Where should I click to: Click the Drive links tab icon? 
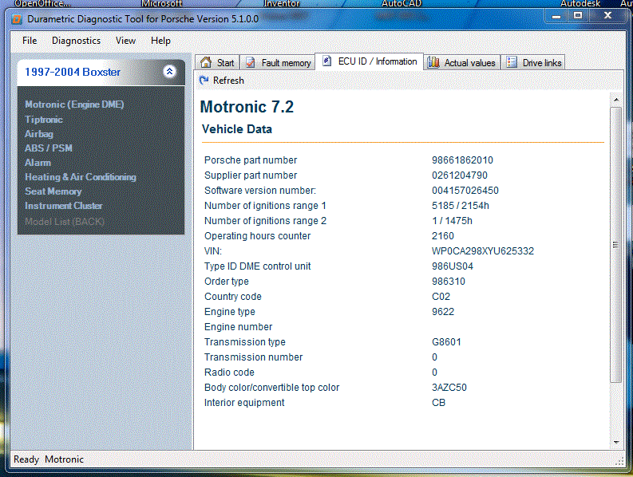point(511,62)
